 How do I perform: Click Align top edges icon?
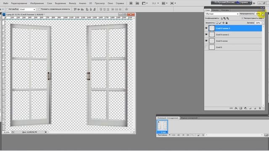(75, 9)
